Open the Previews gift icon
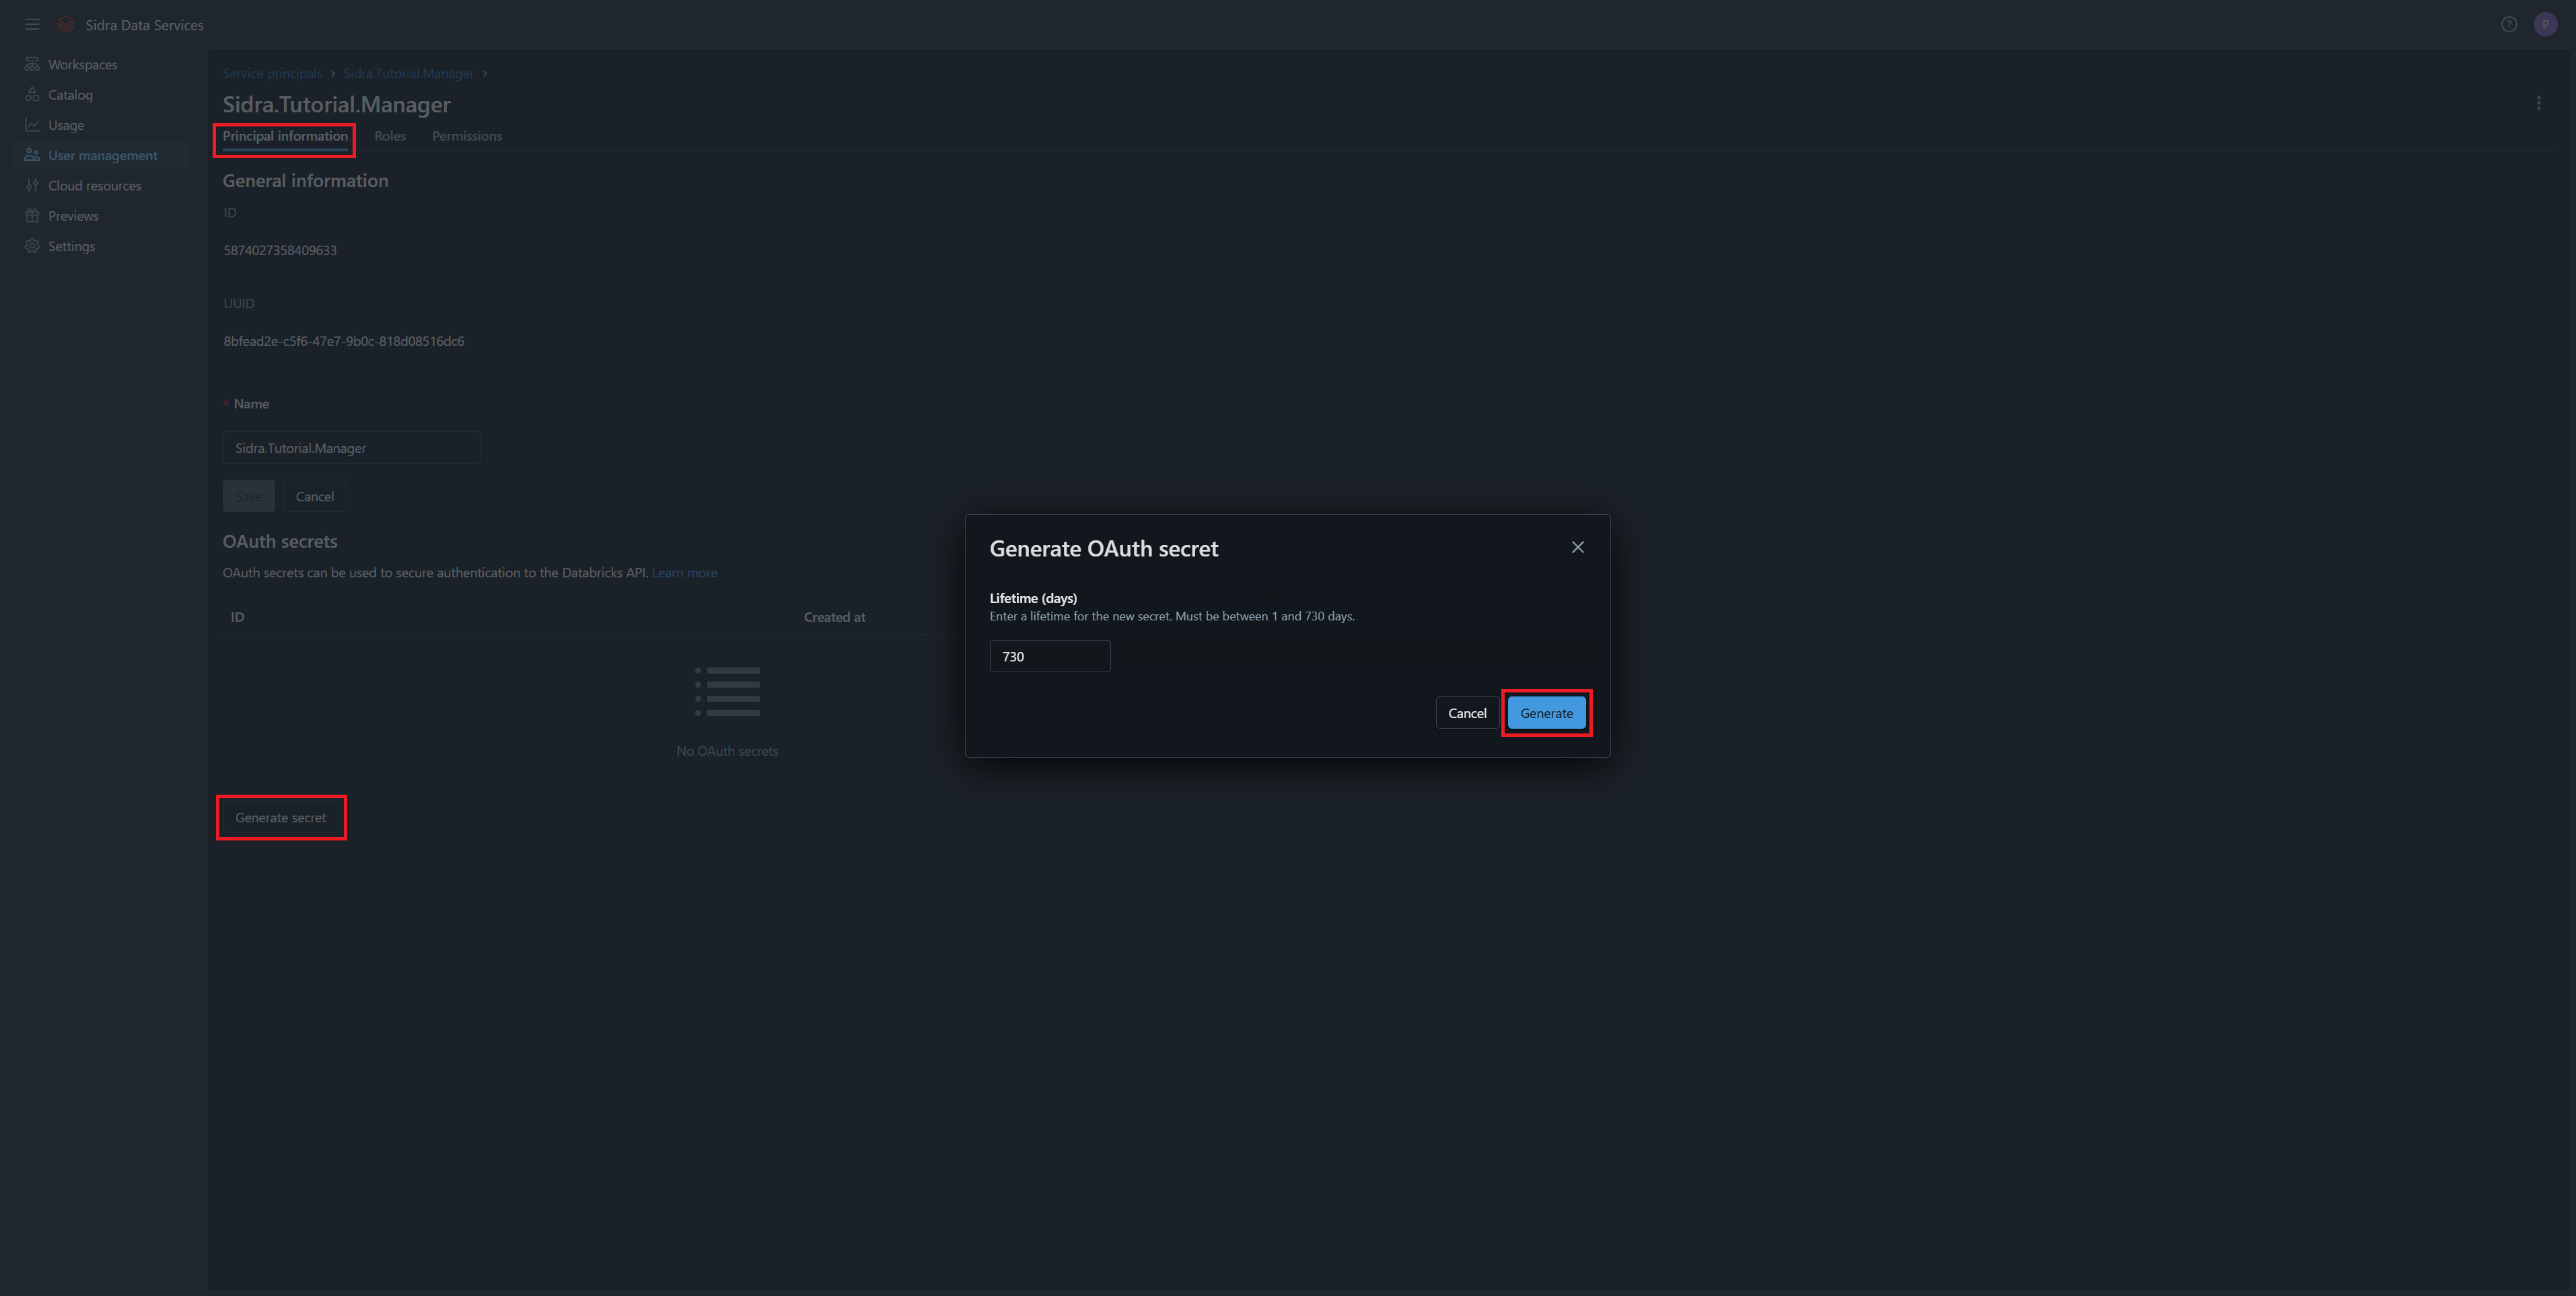The height and width of the screenshot is (1296, 2576). point(32,216)
